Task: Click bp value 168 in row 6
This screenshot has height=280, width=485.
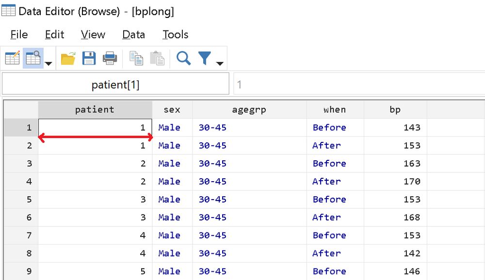Action: (x=395, y=217)
